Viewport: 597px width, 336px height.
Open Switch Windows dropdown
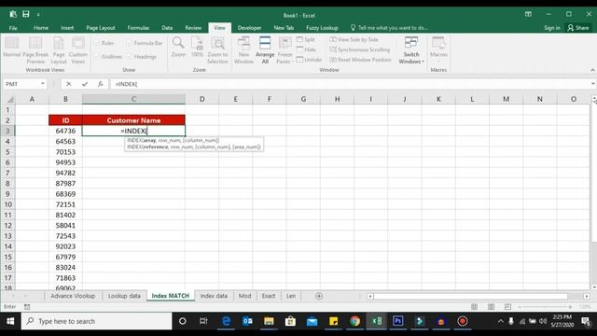[x=411, y=50]
